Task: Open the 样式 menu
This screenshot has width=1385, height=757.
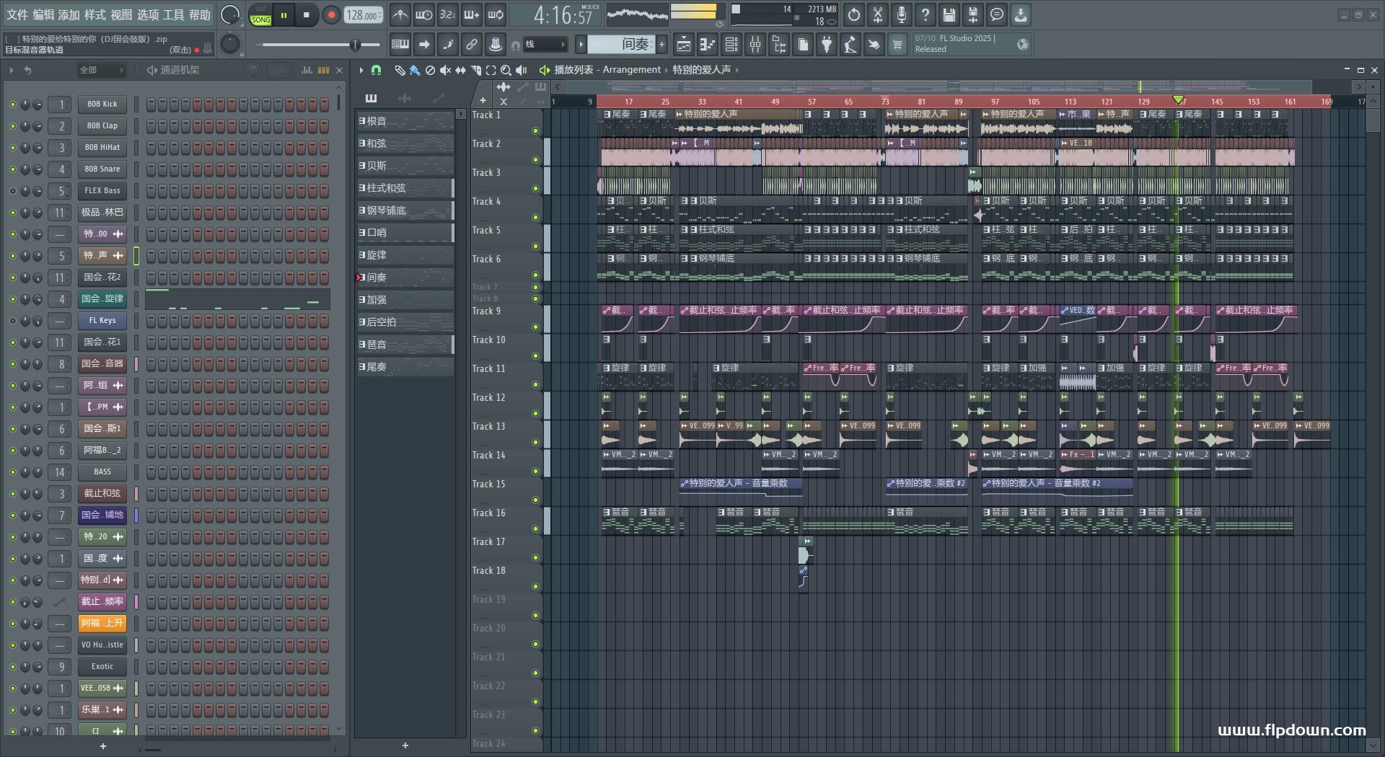Action: (95, 14)
